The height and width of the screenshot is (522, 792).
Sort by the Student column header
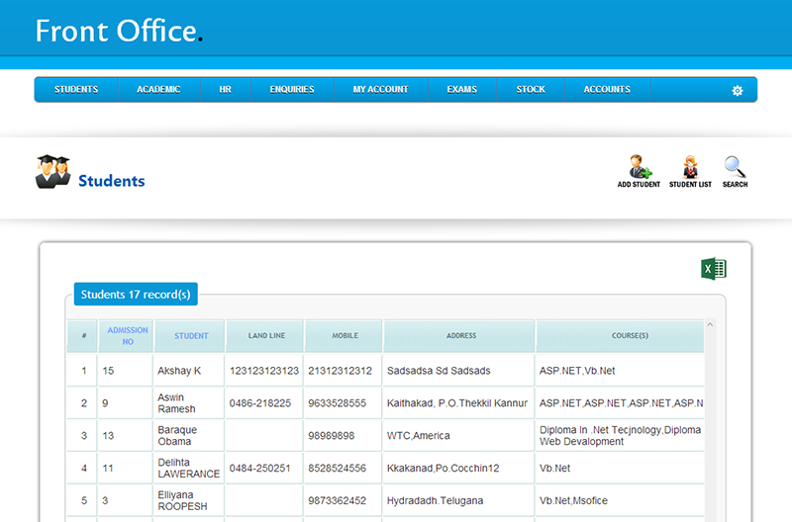191,336
